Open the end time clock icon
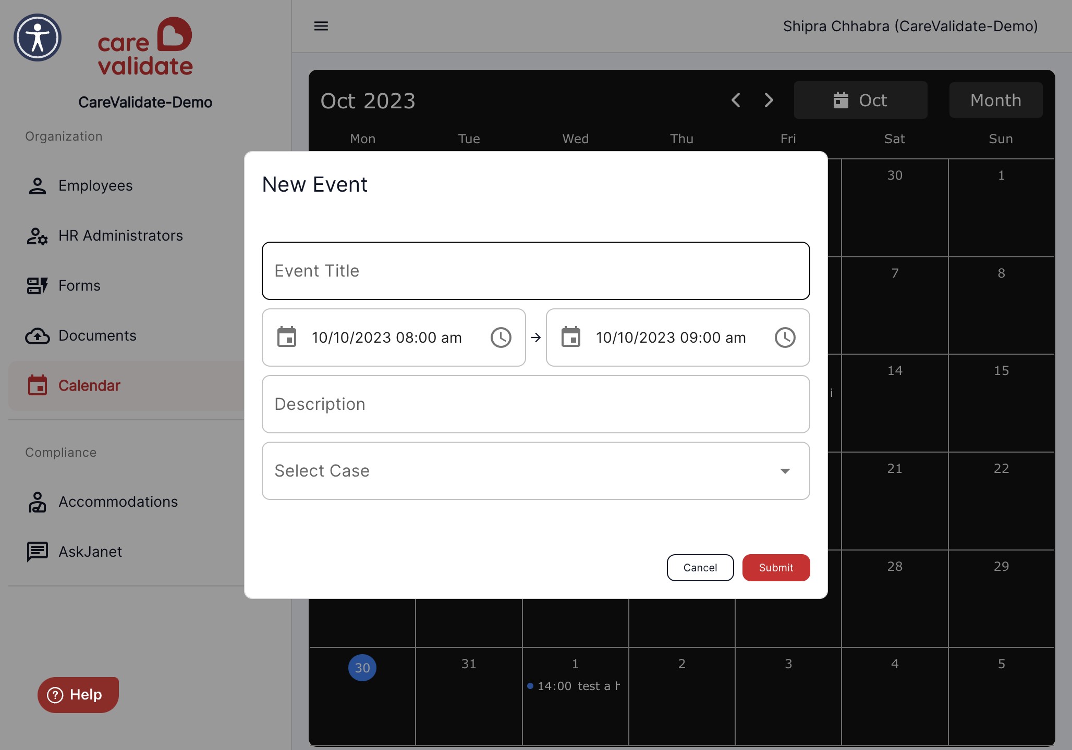 (785, 337)
